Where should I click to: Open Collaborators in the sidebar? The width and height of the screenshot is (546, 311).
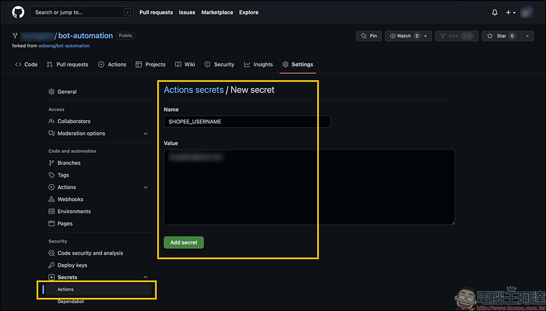[x=74, y=121]
